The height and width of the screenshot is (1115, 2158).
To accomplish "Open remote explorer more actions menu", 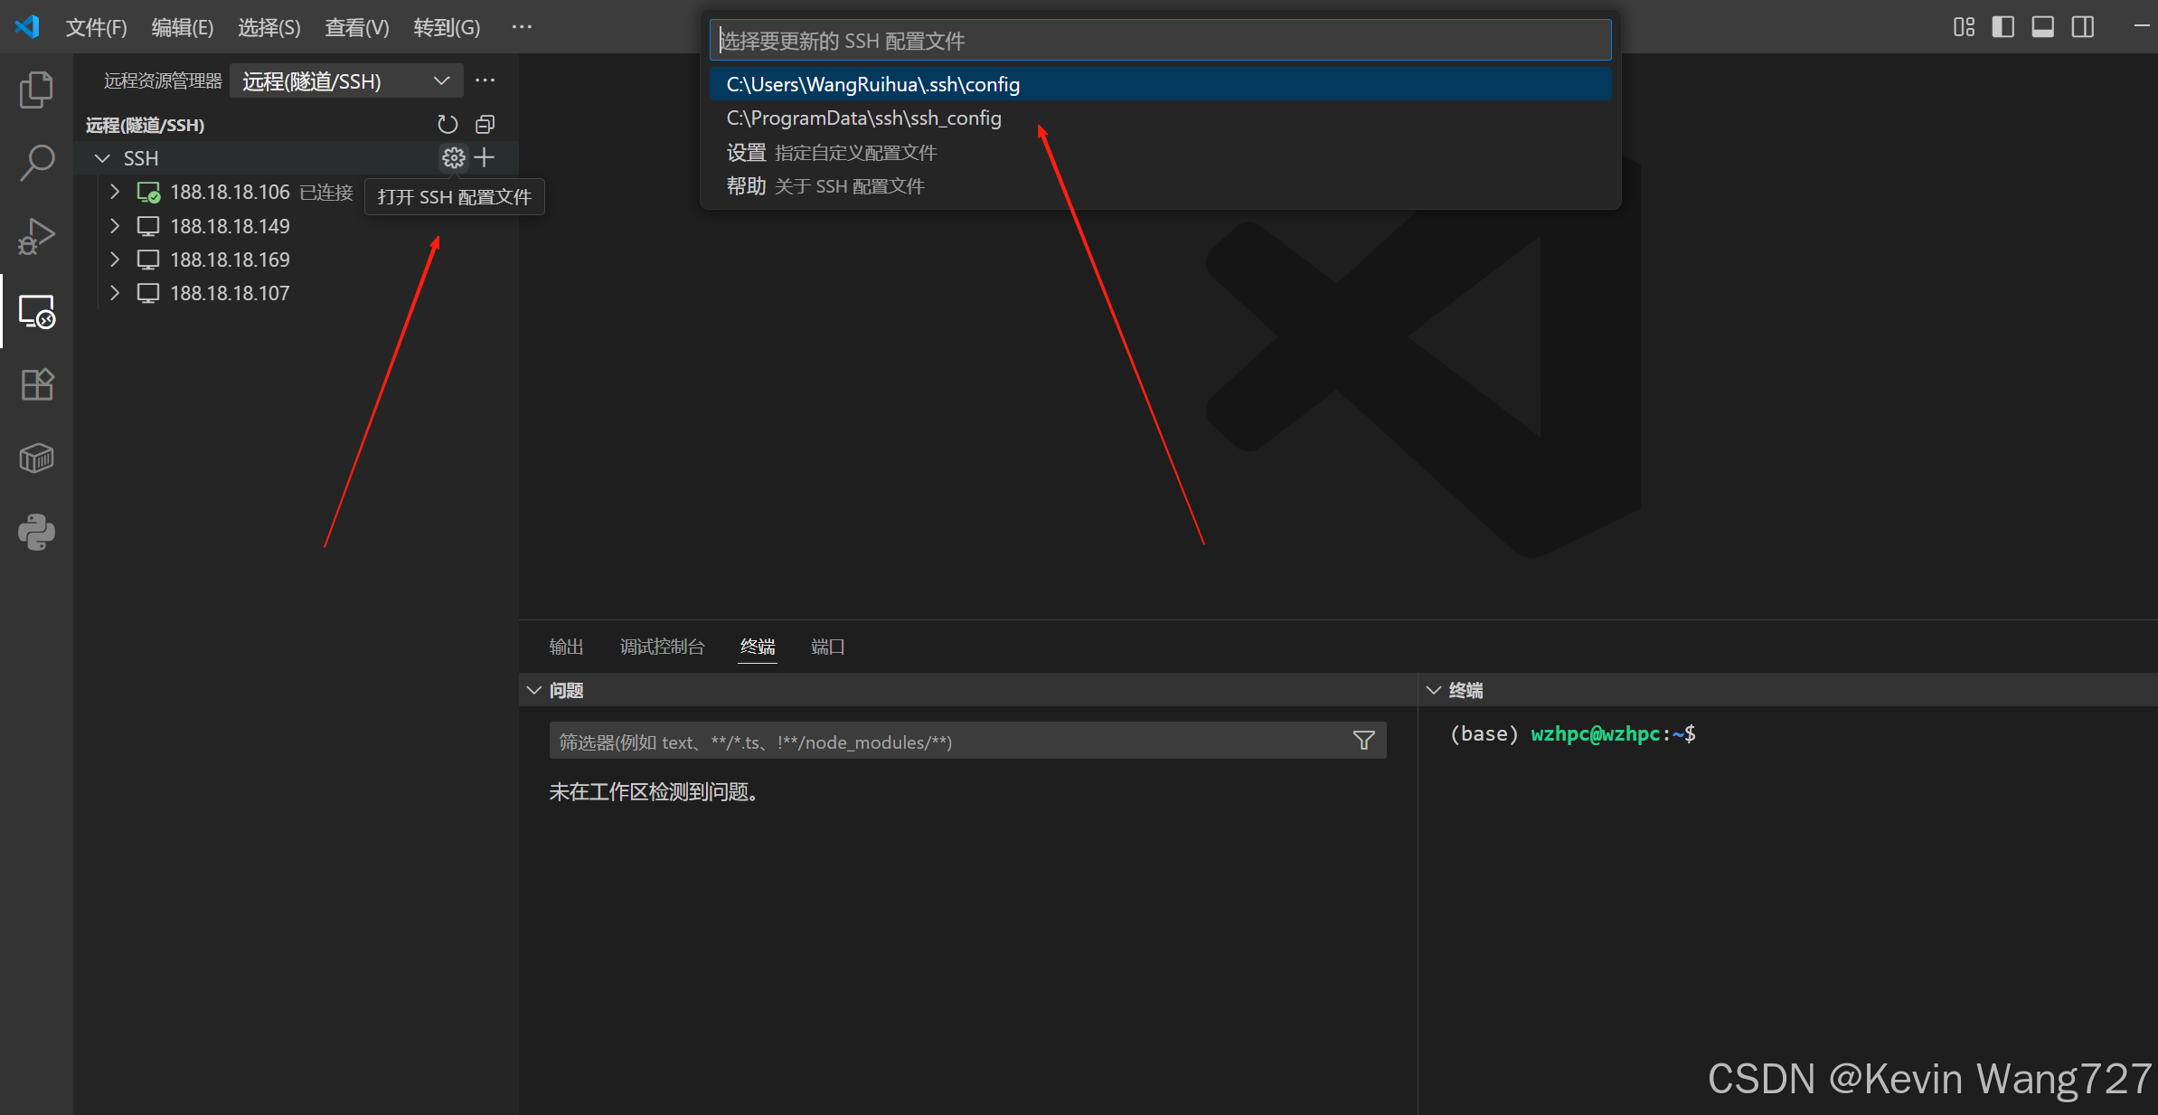I will pyautogui.click(x=485, y=80).
